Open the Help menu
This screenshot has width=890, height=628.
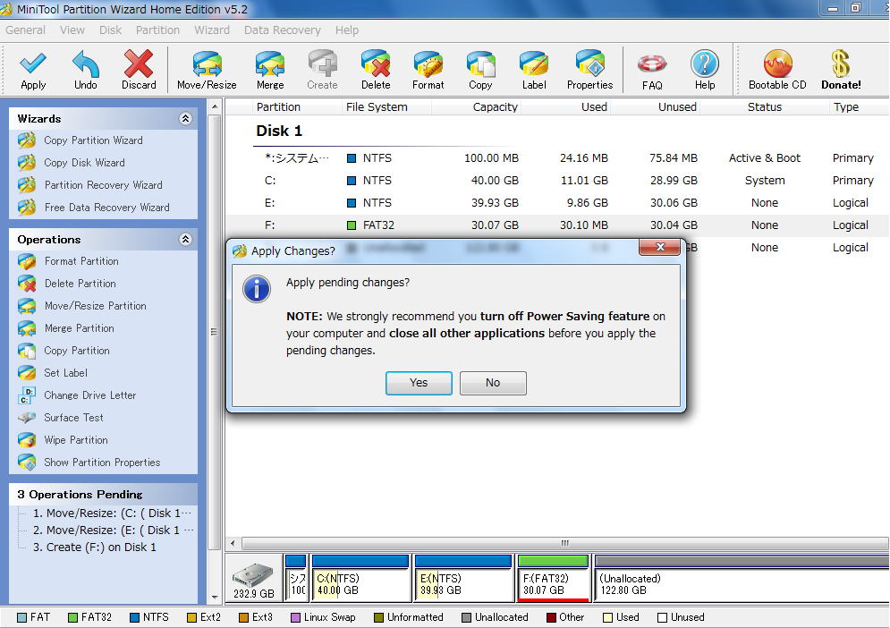pos(347,30)
